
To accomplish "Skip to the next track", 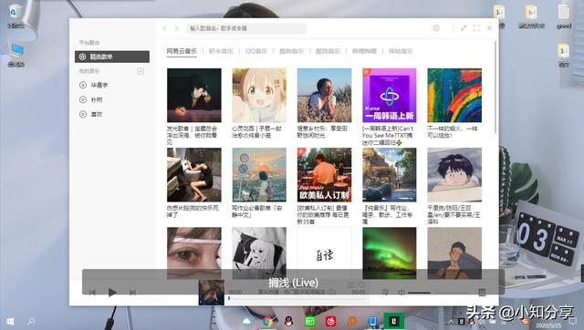I will pyautogui.click(x=132, y=293).
